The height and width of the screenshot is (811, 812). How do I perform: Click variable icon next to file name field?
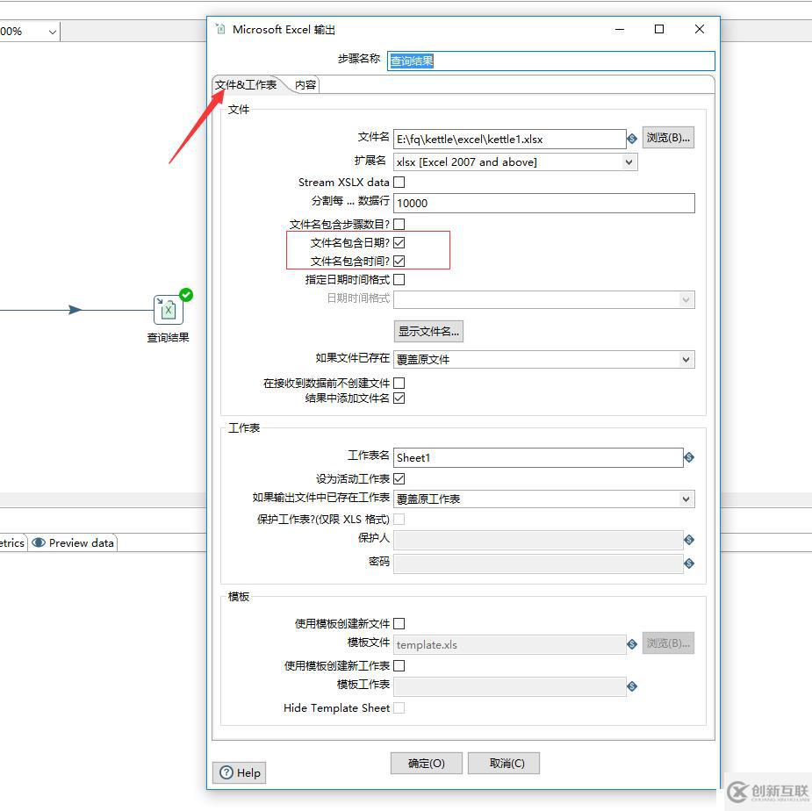[x=631, y=139]
